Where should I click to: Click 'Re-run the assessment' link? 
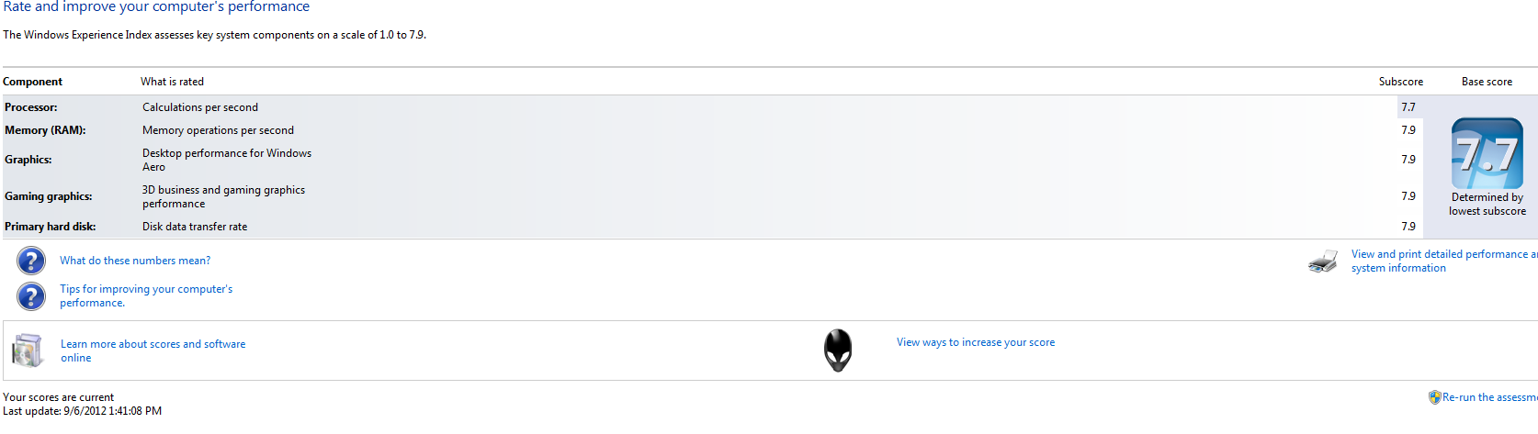[x=1489, y=397]
